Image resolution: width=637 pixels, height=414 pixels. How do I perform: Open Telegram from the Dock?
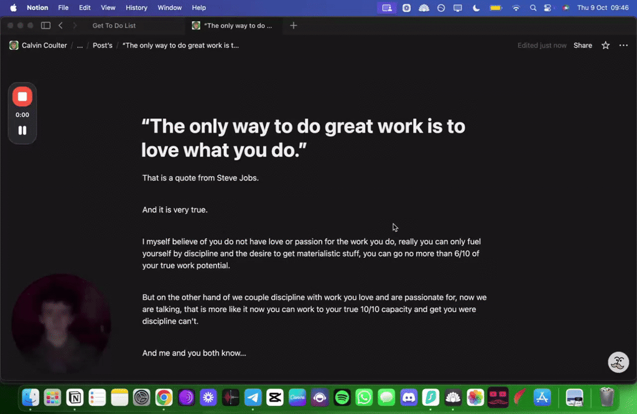coord(253,397)
